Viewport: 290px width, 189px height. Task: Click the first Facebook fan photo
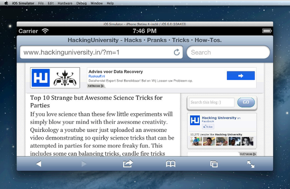point(196,141)
